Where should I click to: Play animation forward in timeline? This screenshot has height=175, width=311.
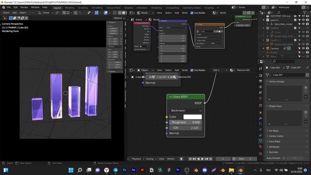click(x=203, y=159)
